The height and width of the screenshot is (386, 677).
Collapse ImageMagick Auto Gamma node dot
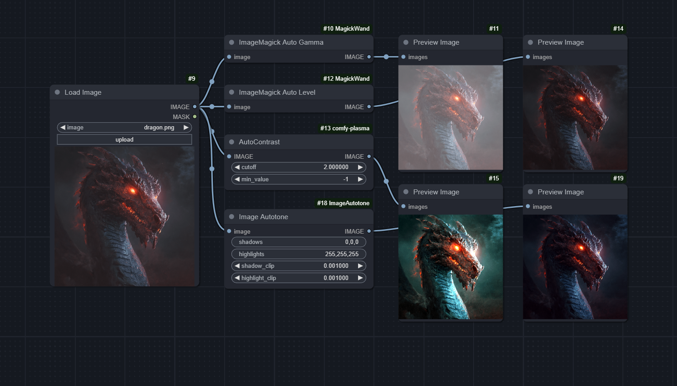tap(231, 42)
